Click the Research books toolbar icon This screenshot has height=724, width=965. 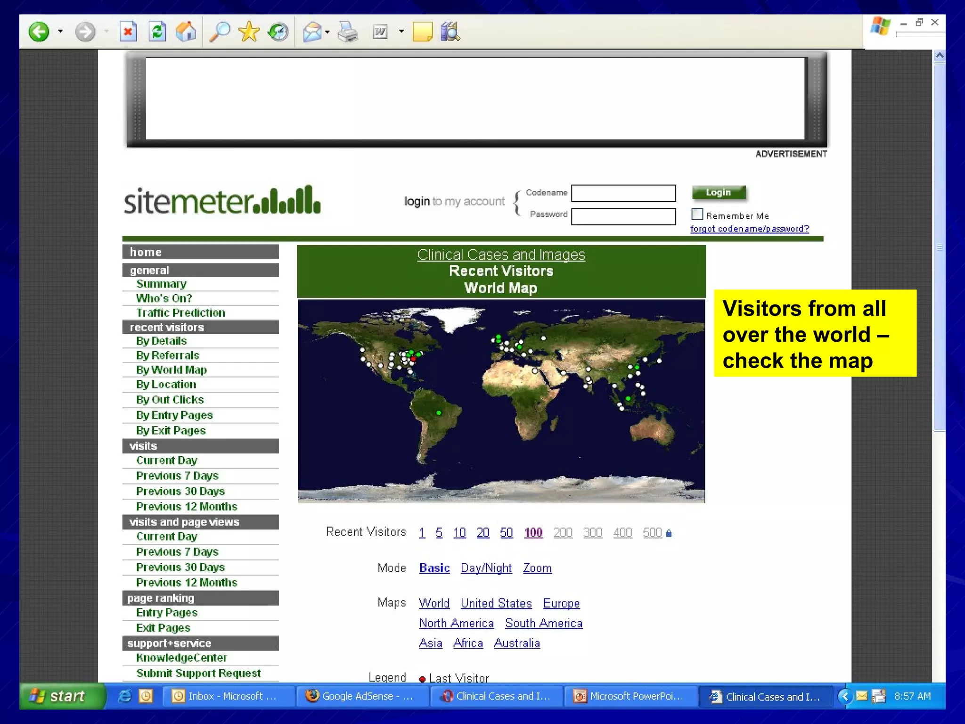click(x=450, y=32)
